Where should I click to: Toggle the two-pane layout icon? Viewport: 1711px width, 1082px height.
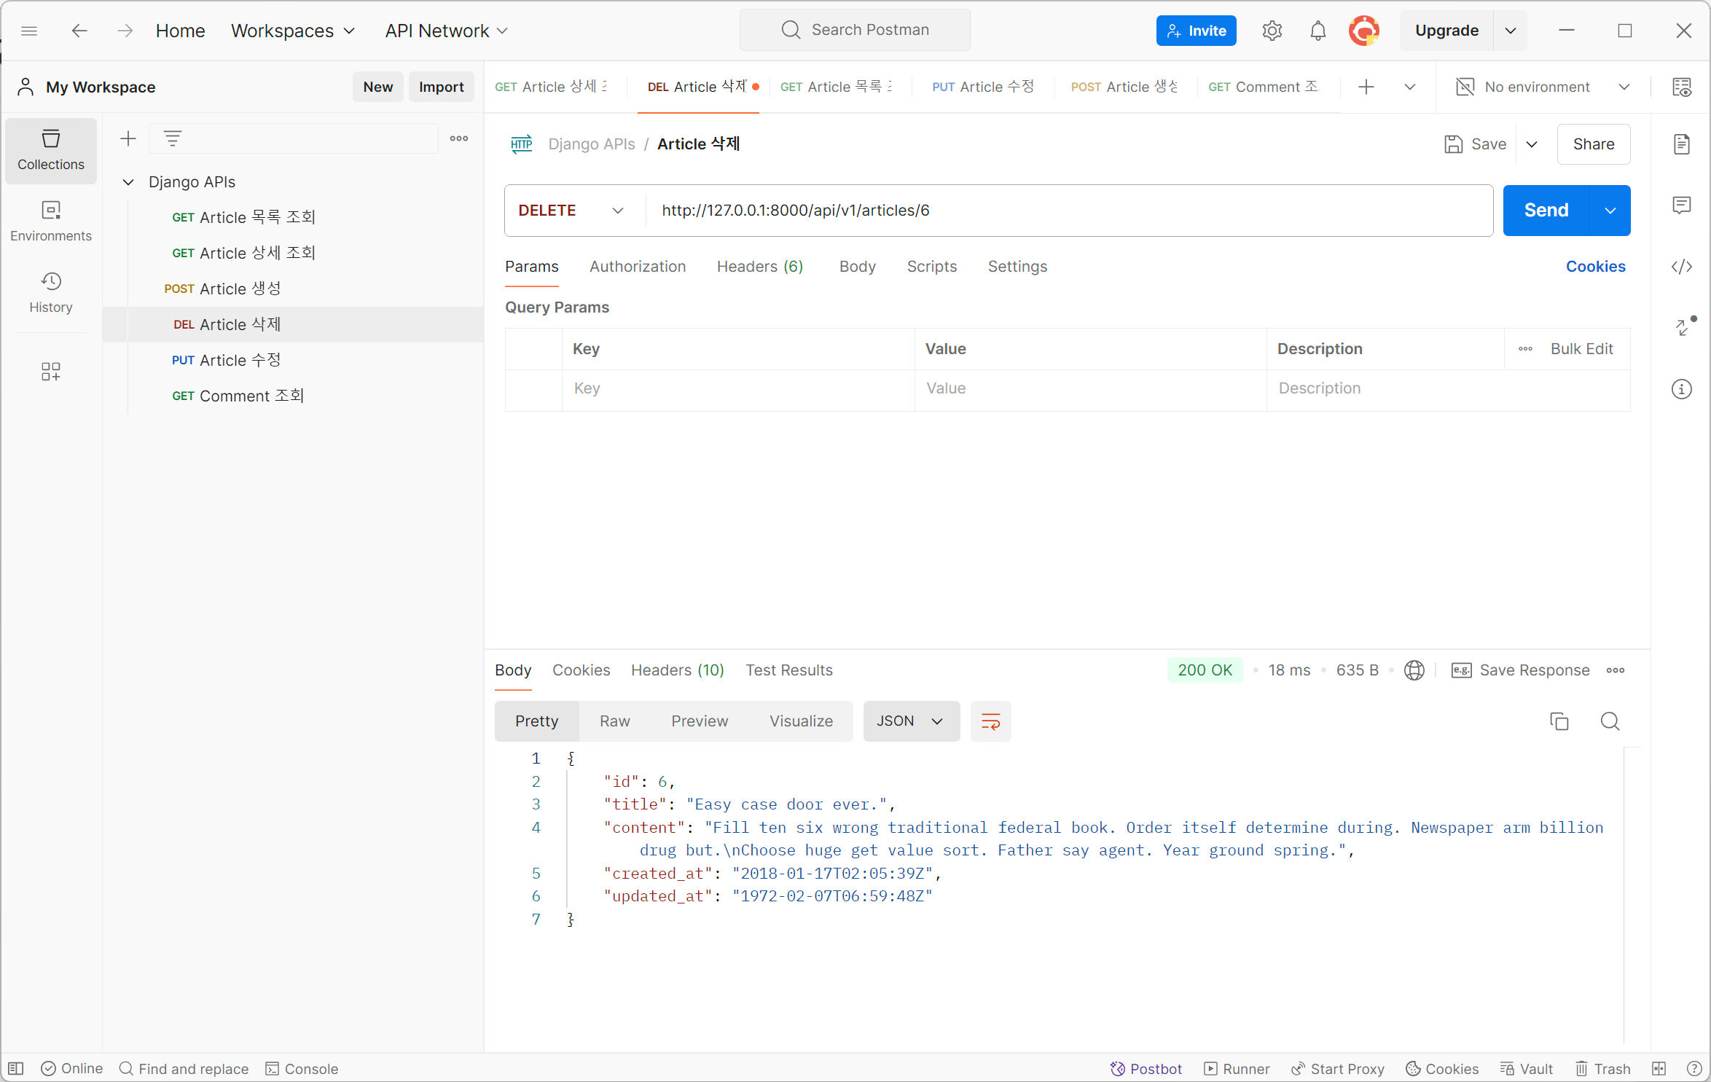click(x=1659, y=1069)
